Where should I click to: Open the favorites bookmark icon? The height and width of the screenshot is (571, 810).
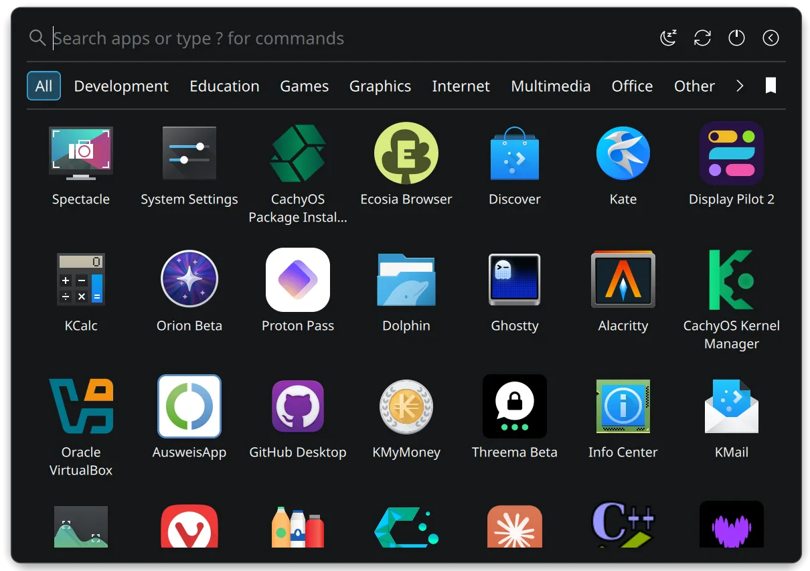tap(771, 86)
